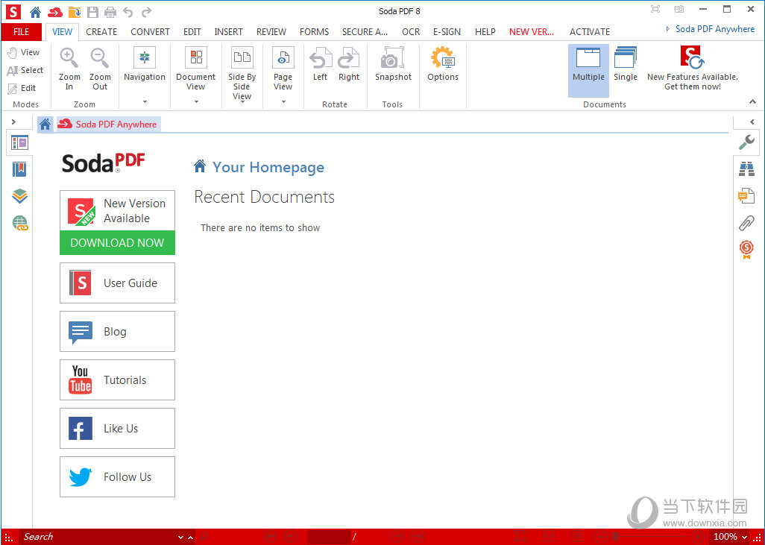Click the search magnifier icon in status bar

(204, 537)
